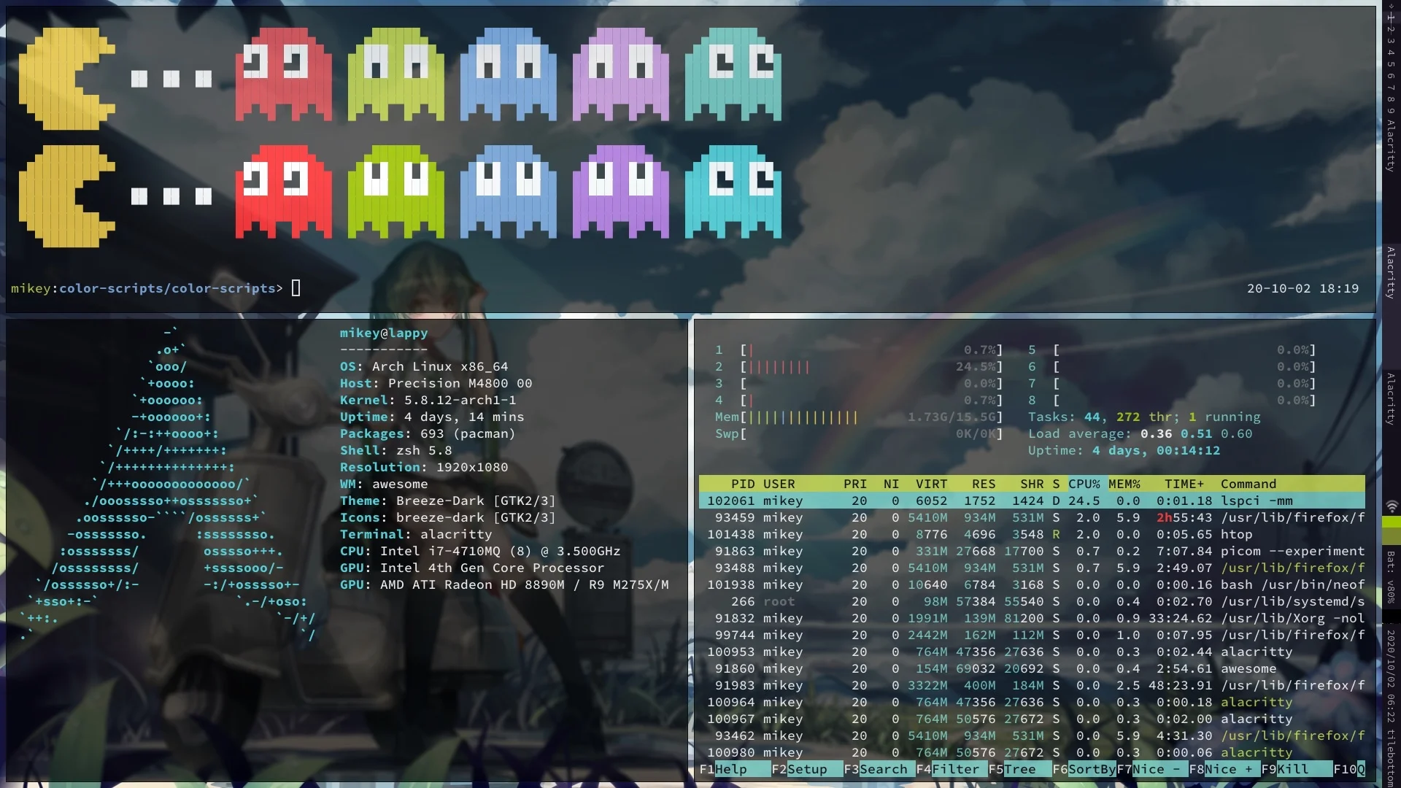Click the 'Bat: v80%' battery widget
The width and height of the screenshot is (1401, 788).
point(1392,578)
